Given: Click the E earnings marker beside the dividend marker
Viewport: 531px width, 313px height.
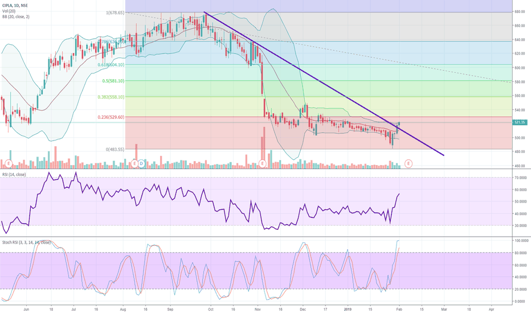Looking at the screenshot, I should coord(134,164).
